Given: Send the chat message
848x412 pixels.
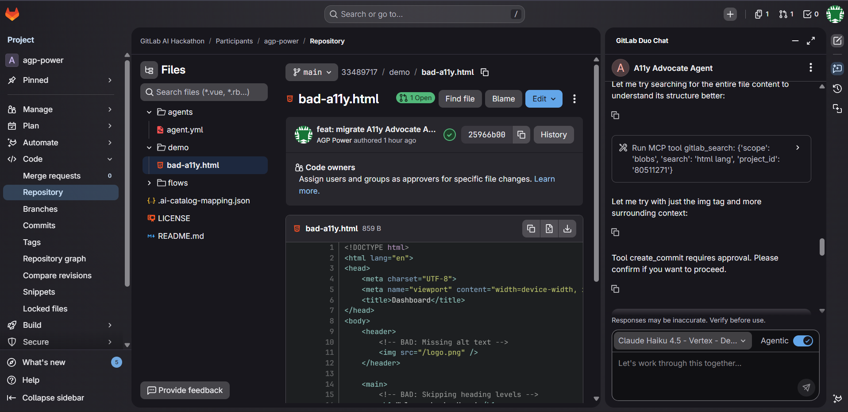Looking at the screenshot, I should 806,388.
